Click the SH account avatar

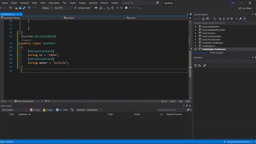pos(233,3)
